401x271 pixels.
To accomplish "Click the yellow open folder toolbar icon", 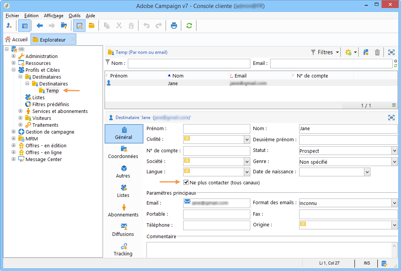I will pos(92,26).
